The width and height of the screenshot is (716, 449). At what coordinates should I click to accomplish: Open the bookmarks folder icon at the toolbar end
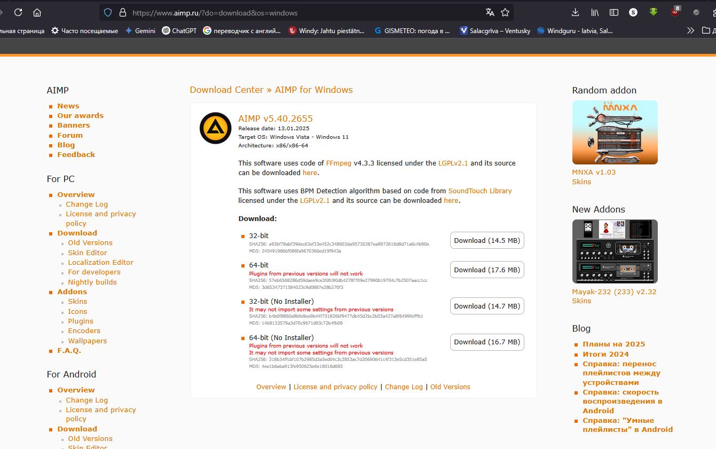[x=706, y=30]
